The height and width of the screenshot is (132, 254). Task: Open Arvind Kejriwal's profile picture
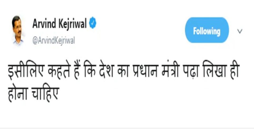17,30
